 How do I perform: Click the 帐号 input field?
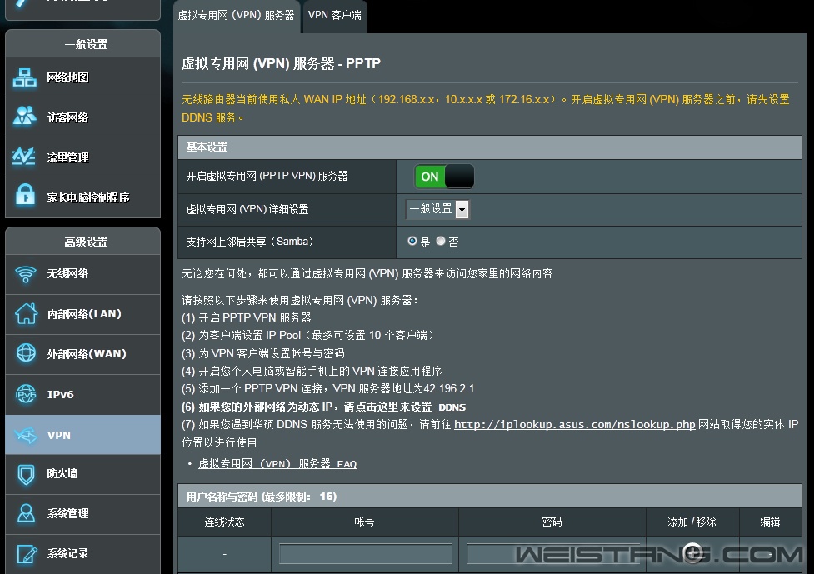tap(366, 553)
